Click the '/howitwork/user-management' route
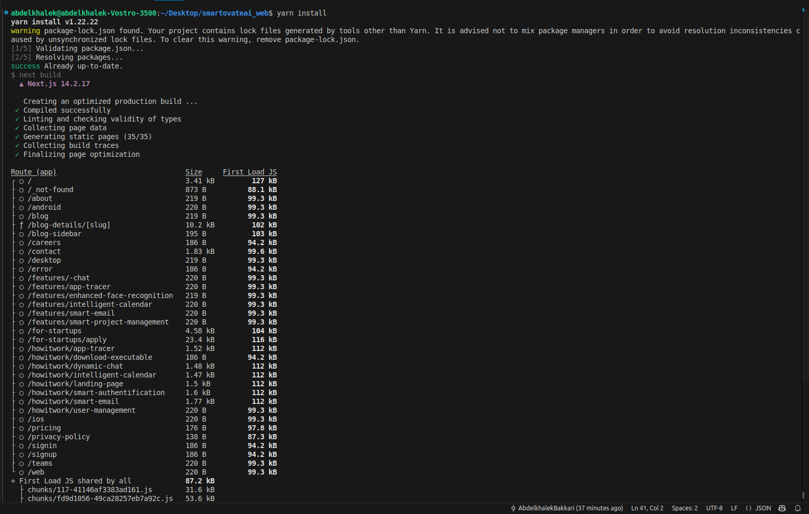 pyautogui.click(x=82, y=410)
